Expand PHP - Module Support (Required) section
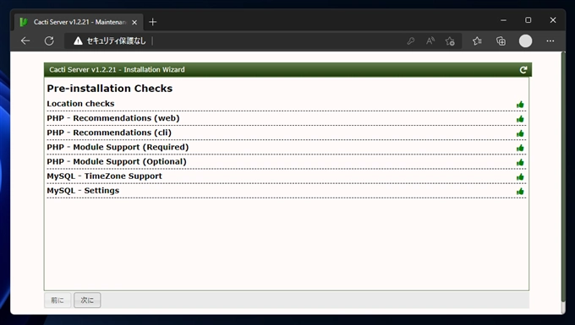Image resolution: width=575 pixels, height=325 pixels. coord(286,147)
